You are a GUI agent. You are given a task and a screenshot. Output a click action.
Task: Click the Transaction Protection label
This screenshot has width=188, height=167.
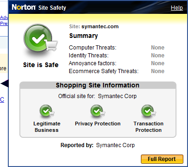(x=148, y=127)
